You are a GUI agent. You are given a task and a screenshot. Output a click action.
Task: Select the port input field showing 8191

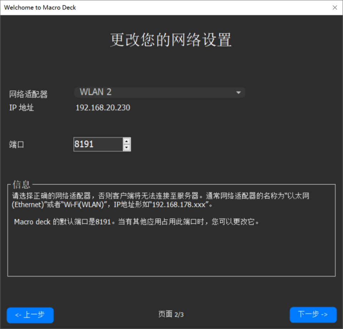pos(96,144)
